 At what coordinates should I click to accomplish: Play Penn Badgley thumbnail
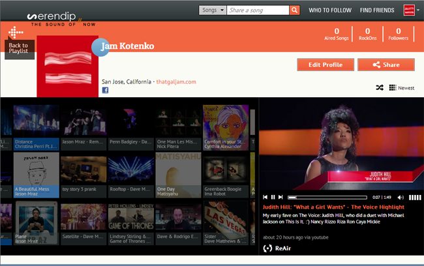coord(131,127)
